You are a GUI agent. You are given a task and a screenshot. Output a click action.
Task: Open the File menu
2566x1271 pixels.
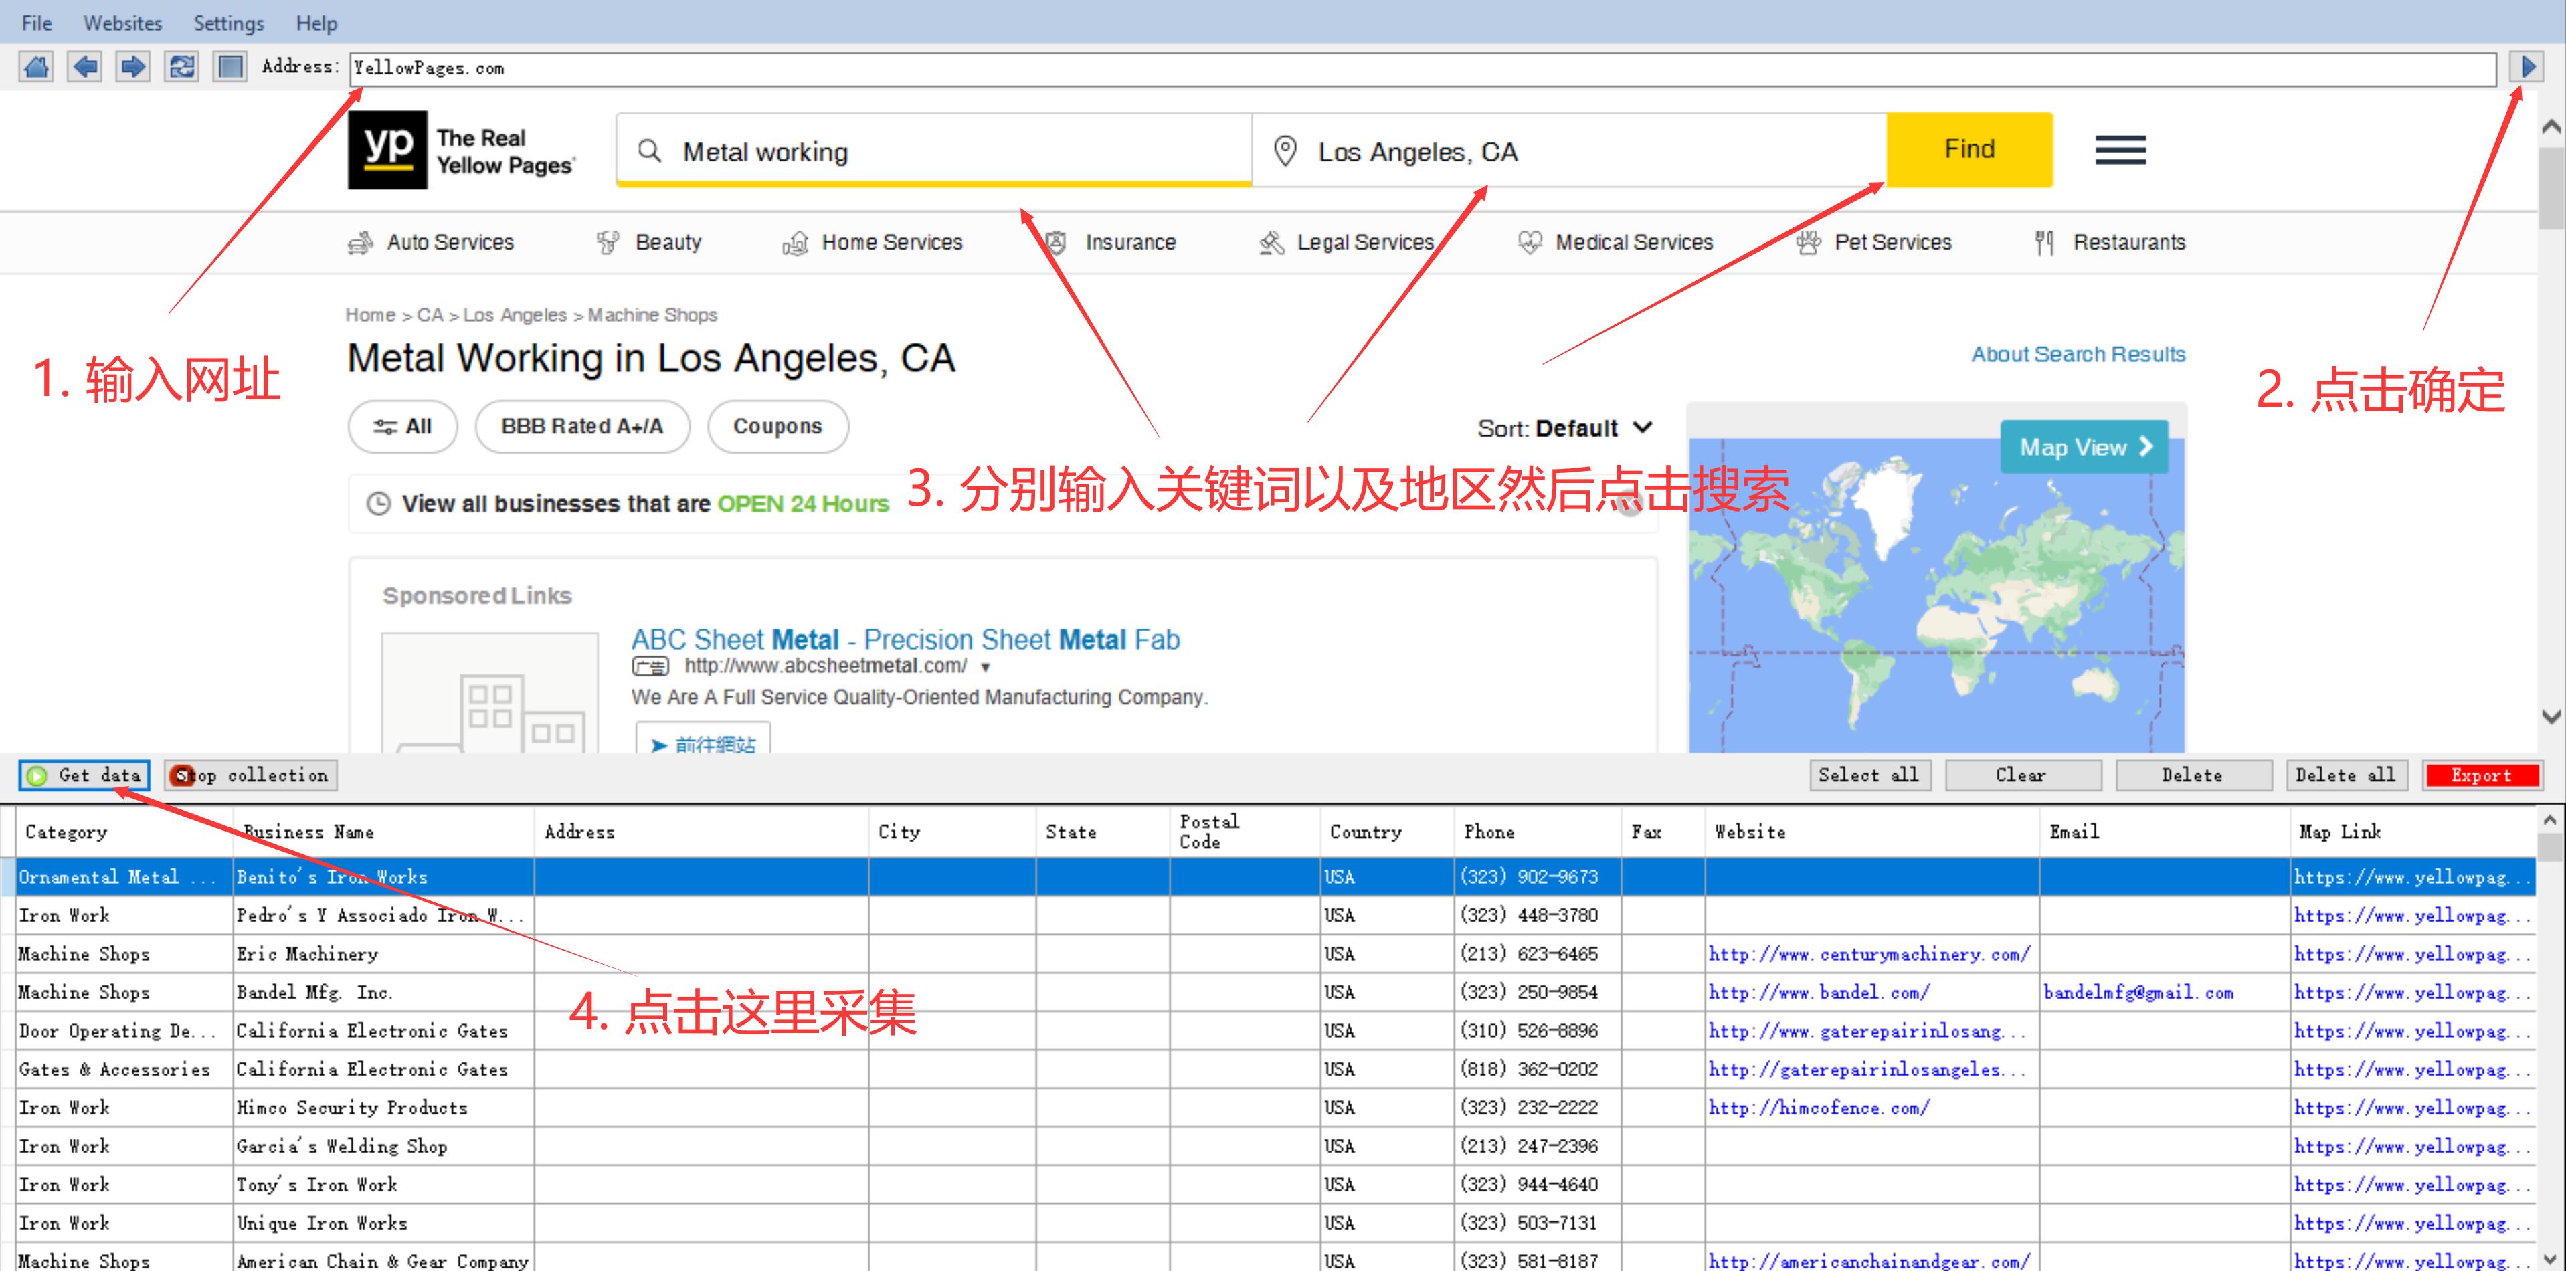(37, 23)
